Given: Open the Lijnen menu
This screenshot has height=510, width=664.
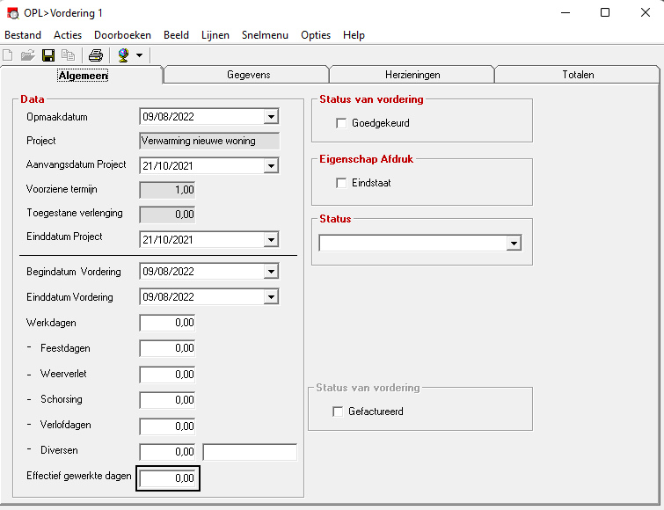Looking at the screenshot, I should [x=215, y=35].
